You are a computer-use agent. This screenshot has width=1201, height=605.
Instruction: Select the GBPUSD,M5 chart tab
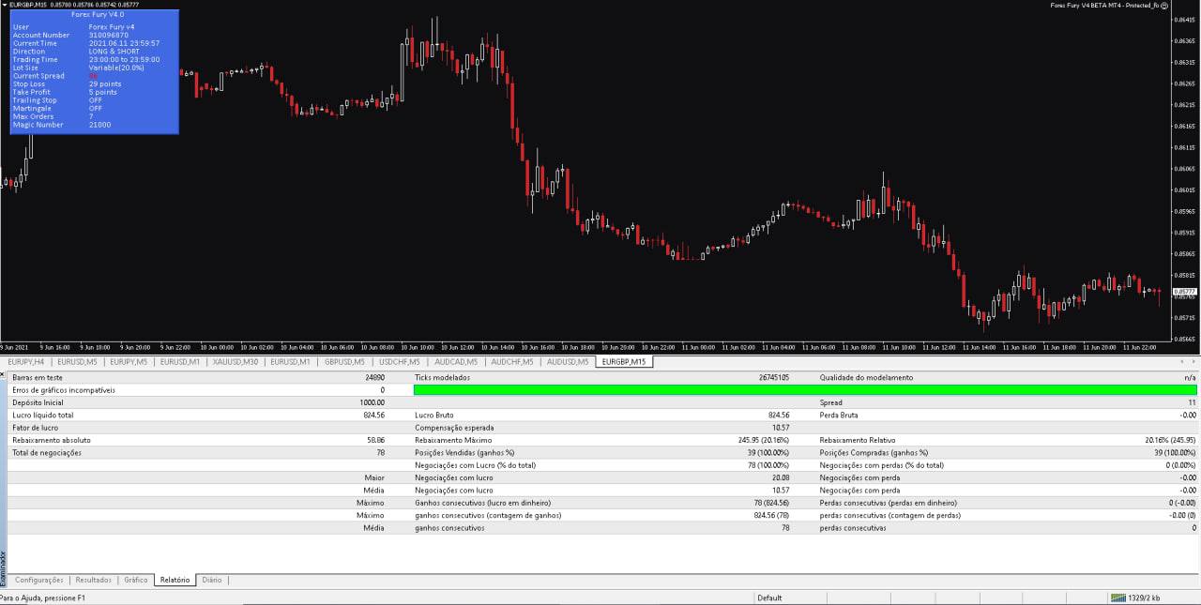[344, 362]
